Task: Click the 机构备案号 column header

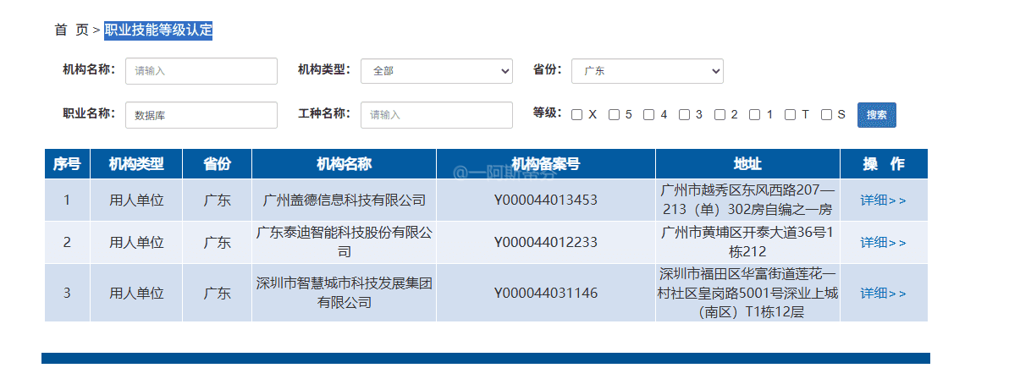Action: point(545,164)
